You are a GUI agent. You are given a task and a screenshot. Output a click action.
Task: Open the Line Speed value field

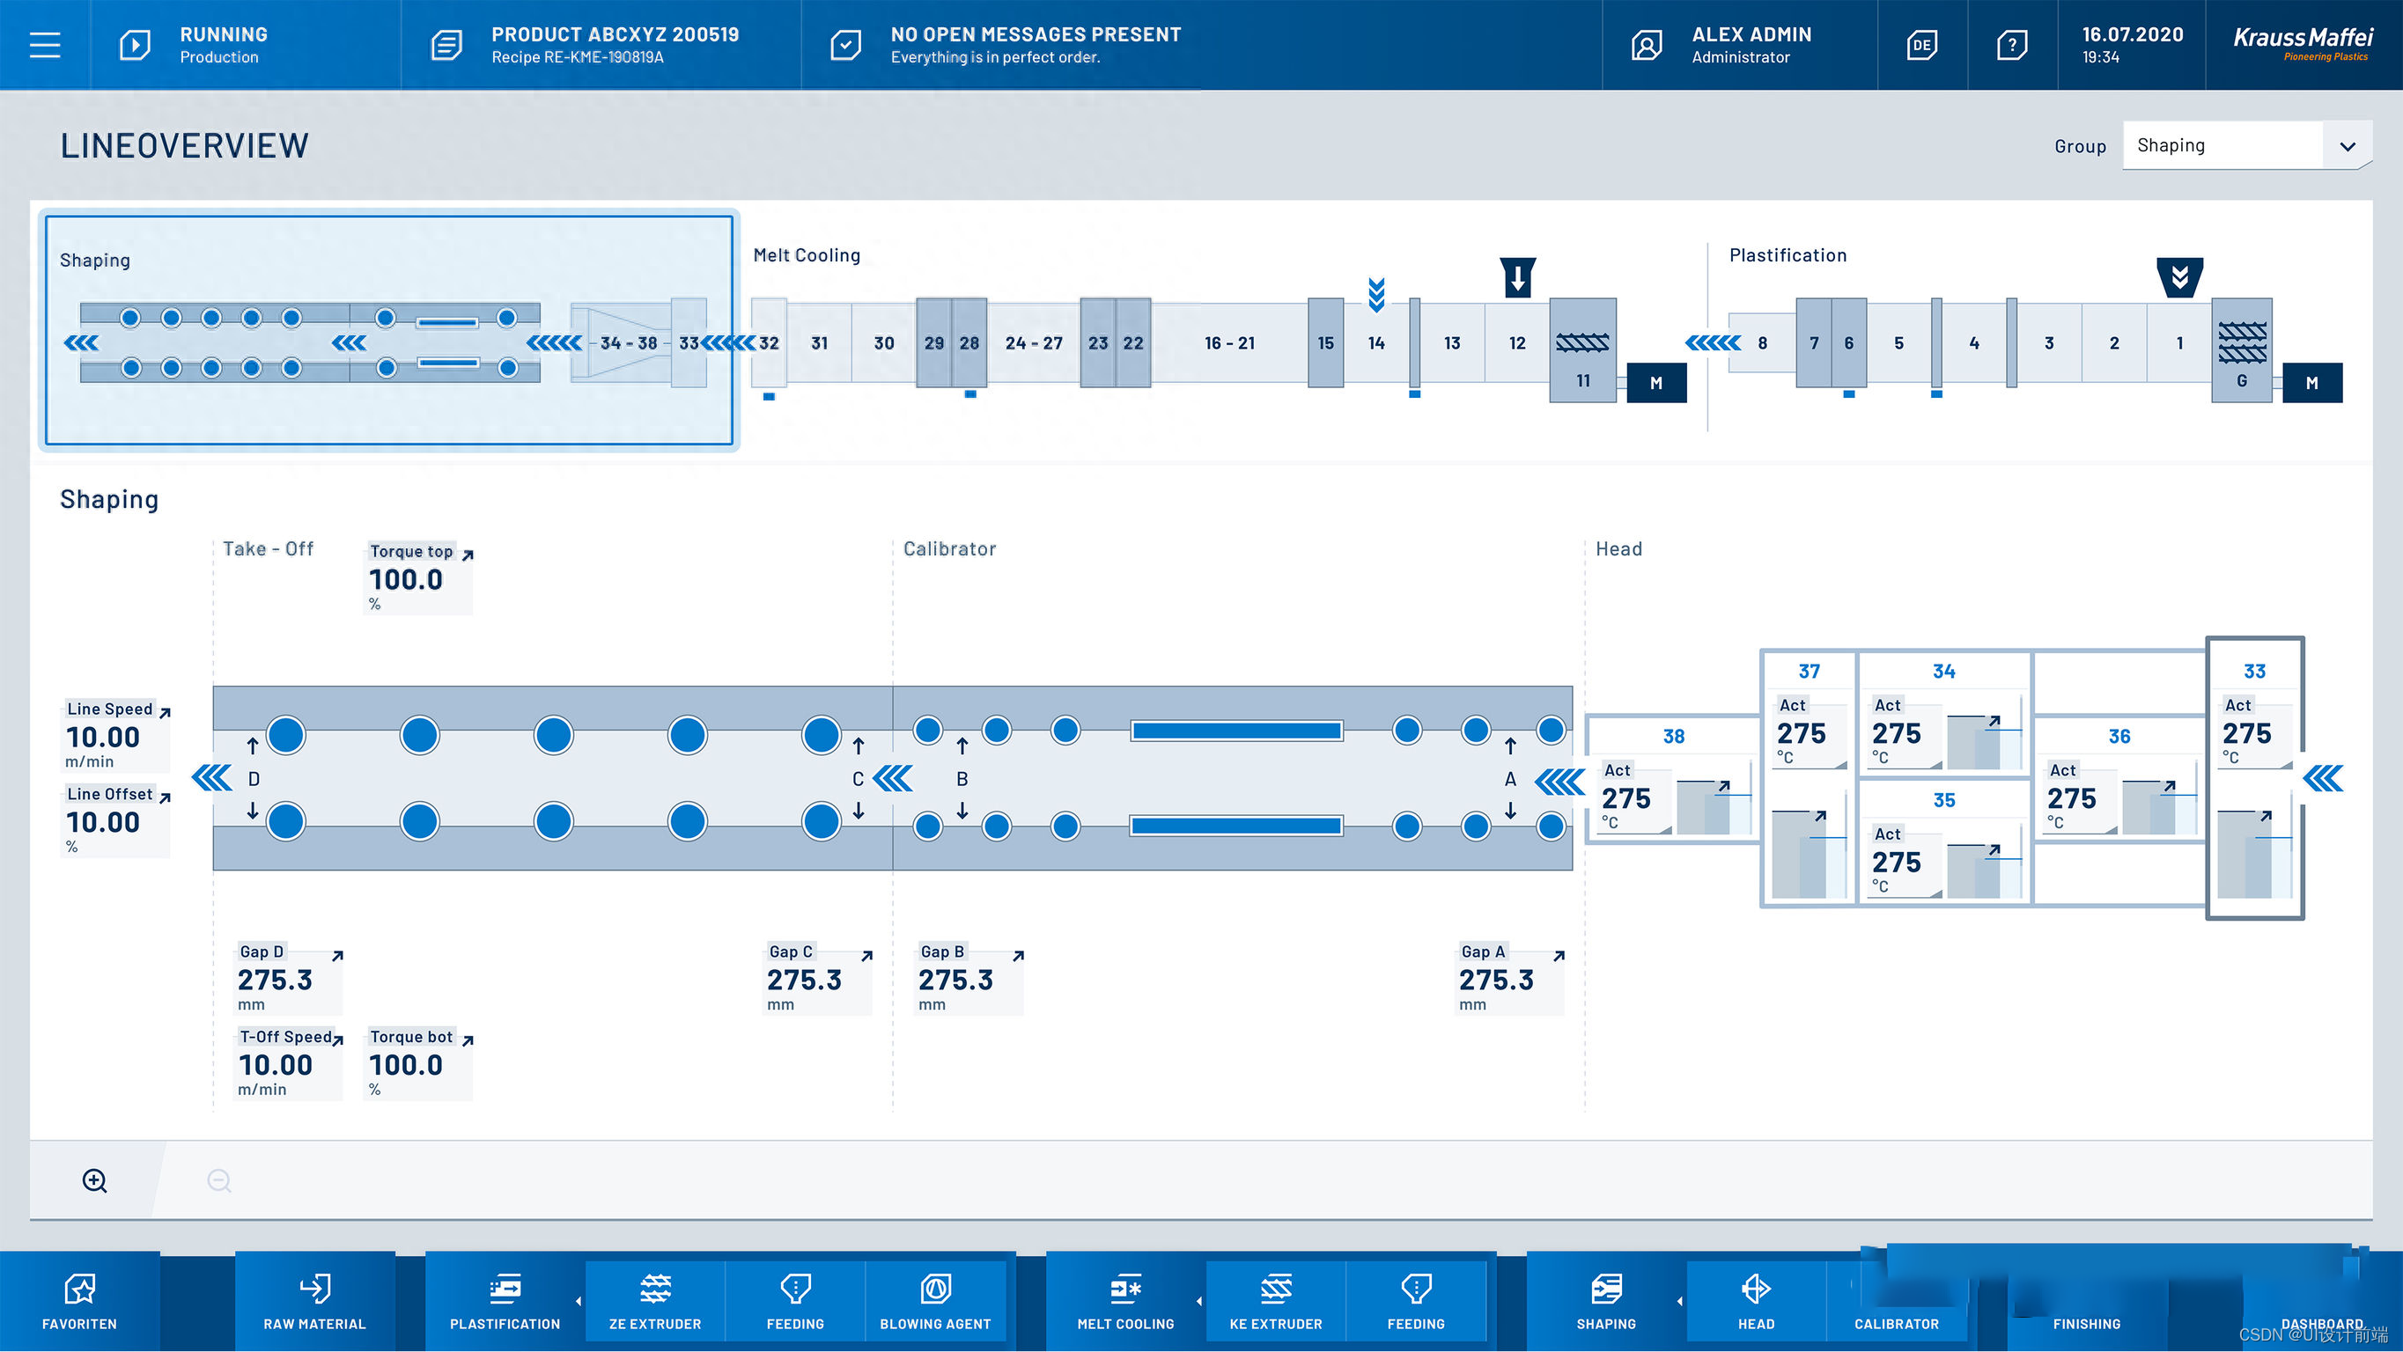tap(105, 737)
